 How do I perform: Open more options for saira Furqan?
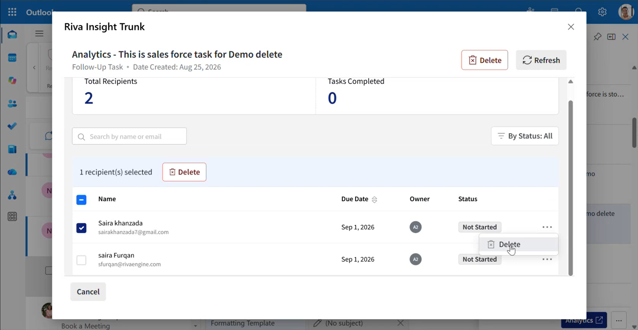click(x=547, y=259)
